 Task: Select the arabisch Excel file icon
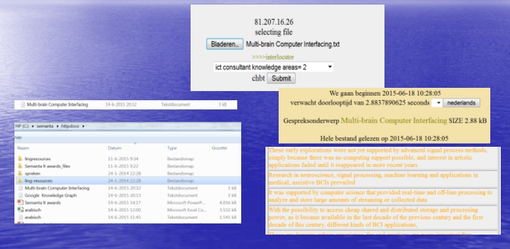(x=20, y=210)
